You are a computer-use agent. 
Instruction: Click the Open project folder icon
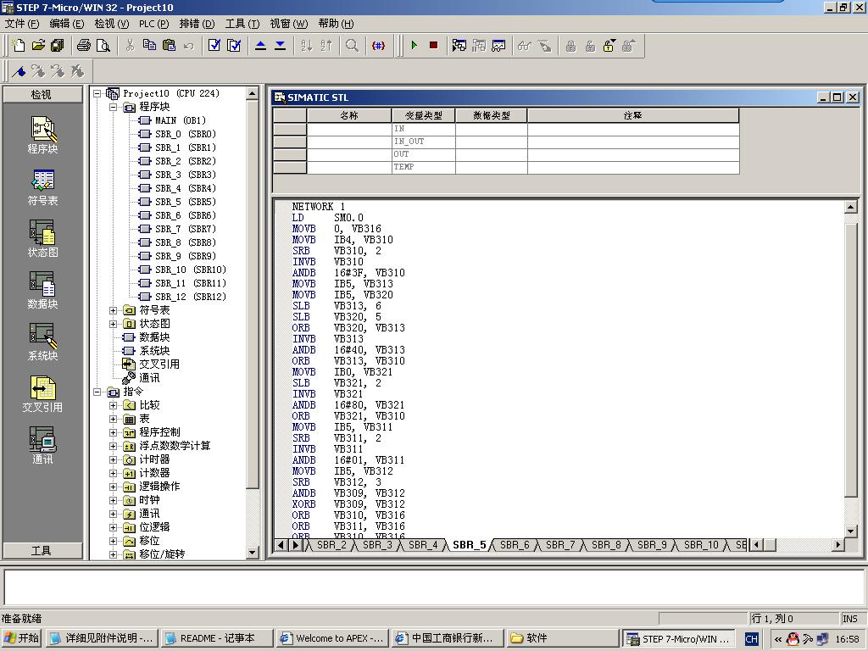point(38,46)
